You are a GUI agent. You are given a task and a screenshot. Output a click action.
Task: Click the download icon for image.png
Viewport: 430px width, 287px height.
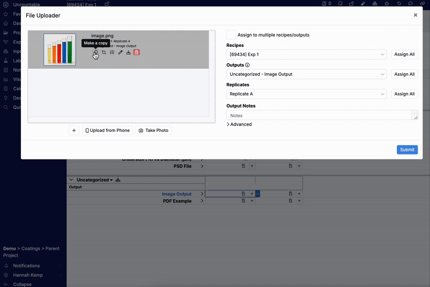[x=128, y=52]
